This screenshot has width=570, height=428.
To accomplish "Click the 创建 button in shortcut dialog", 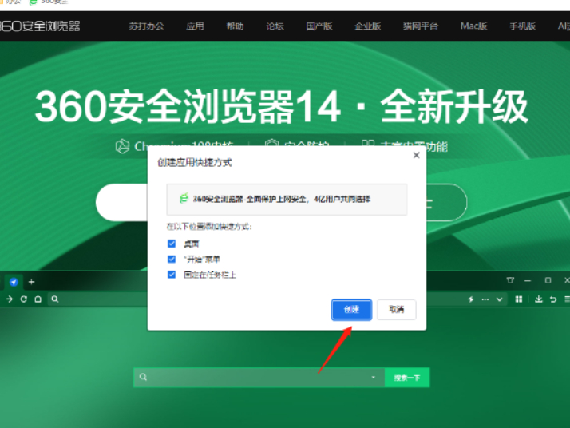I will [351, 310].
